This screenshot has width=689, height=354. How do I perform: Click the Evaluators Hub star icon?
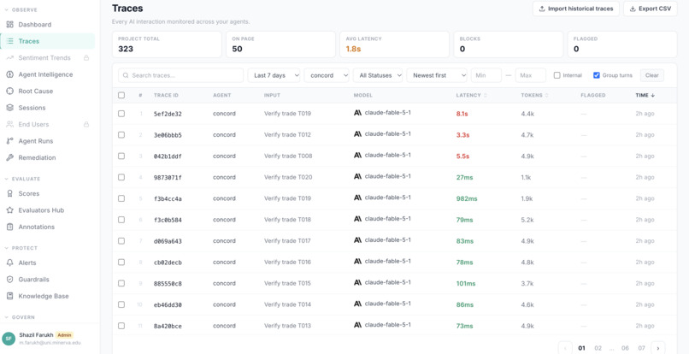click(9, 210)
